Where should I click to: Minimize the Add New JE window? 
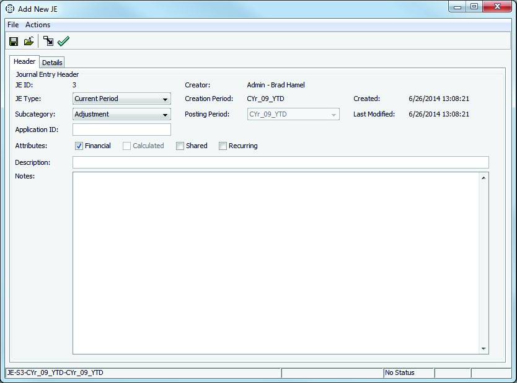pyautogui.click(x=457, y=7)
